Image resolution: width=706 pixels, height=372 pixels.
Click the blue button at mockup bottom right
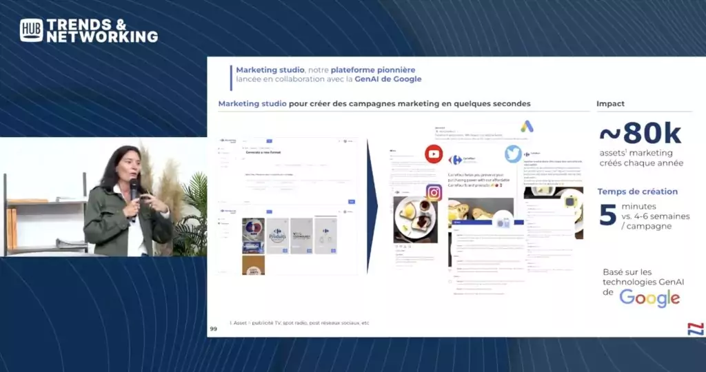(352, 202)
